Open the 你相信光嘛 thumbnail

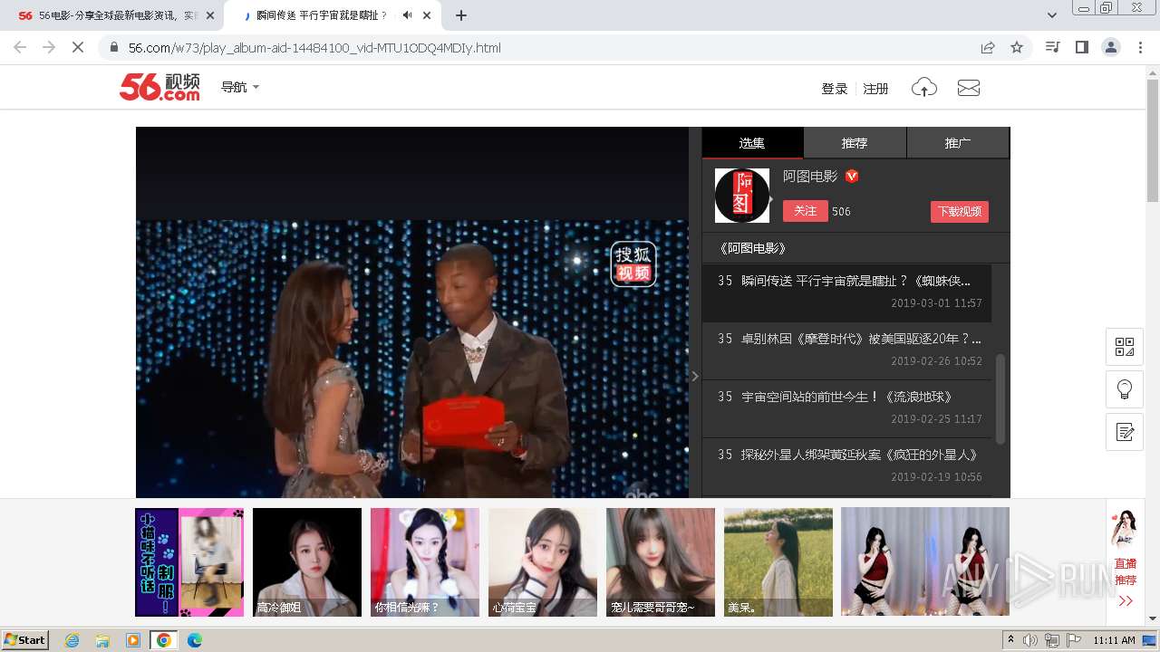point(425,562)
